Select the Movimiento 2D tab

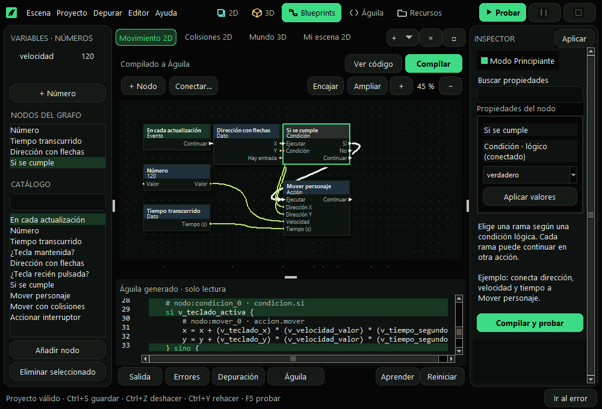coord(146,38)
